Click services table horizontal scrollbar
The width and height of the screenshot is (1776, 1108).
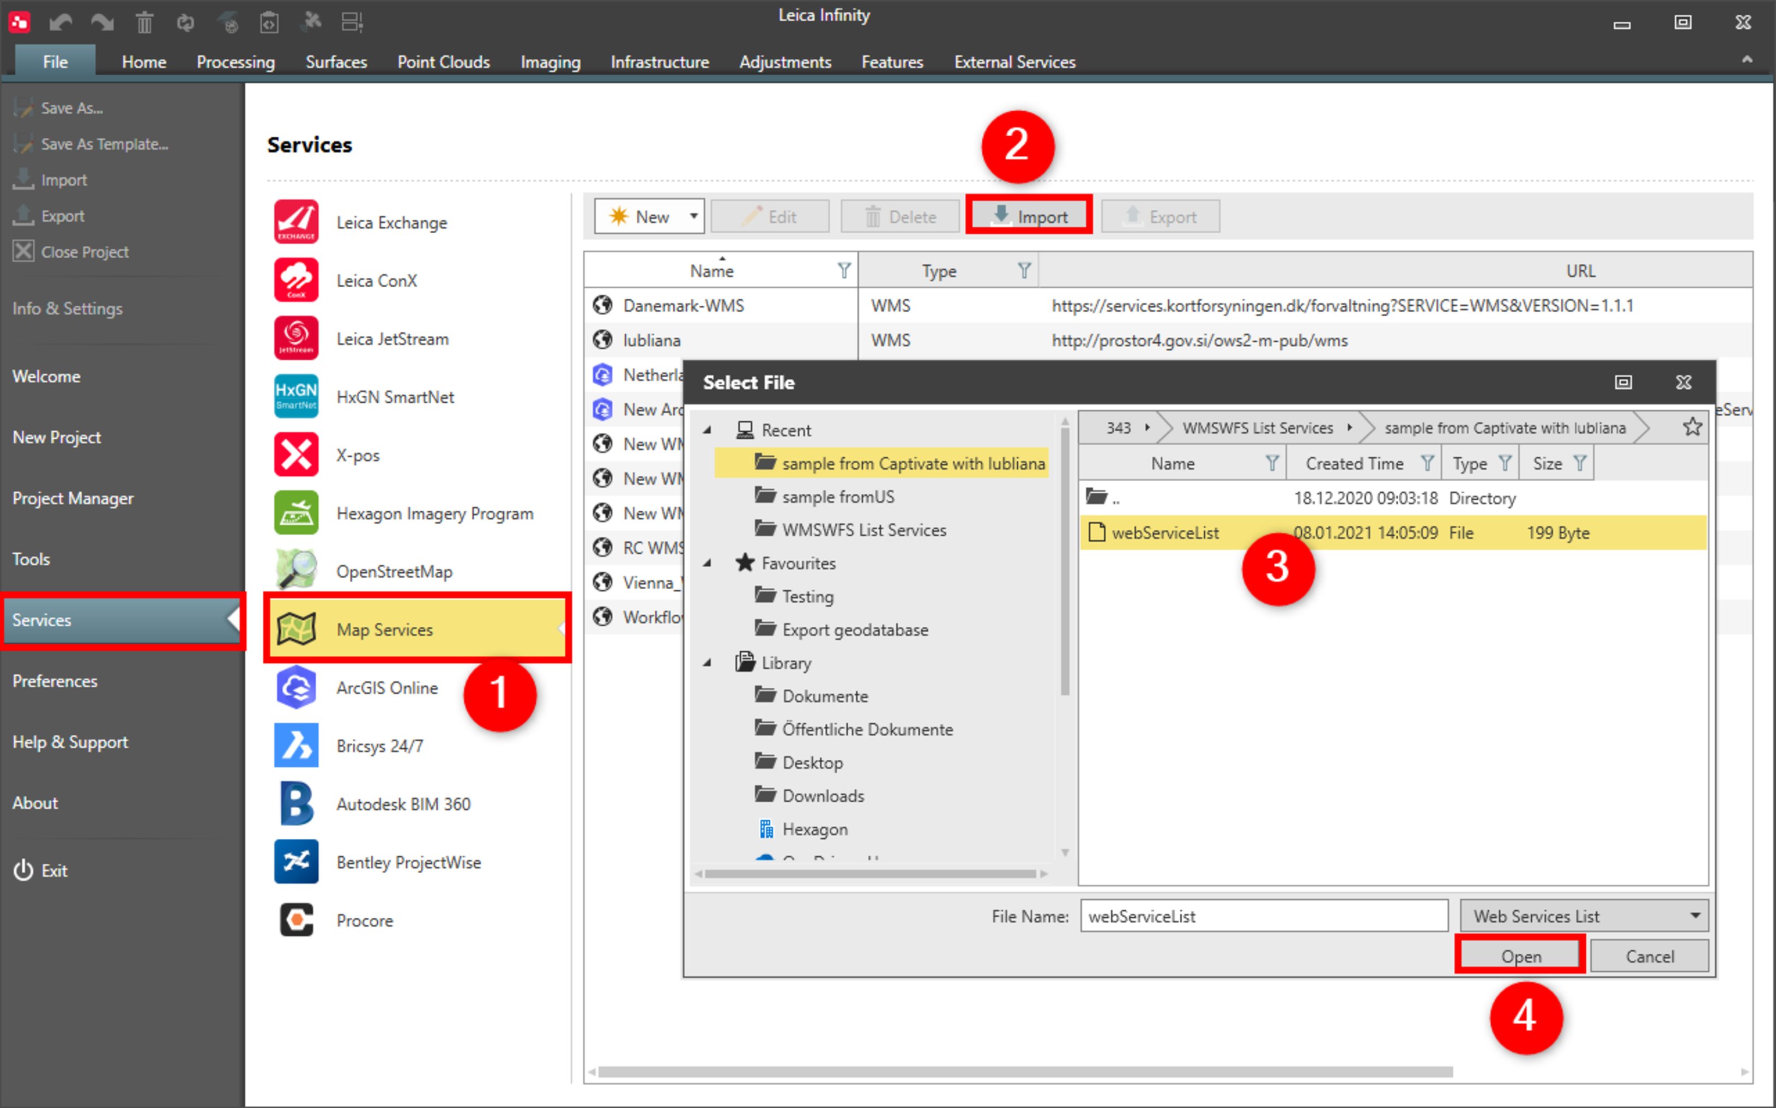click(1025, 1072)
